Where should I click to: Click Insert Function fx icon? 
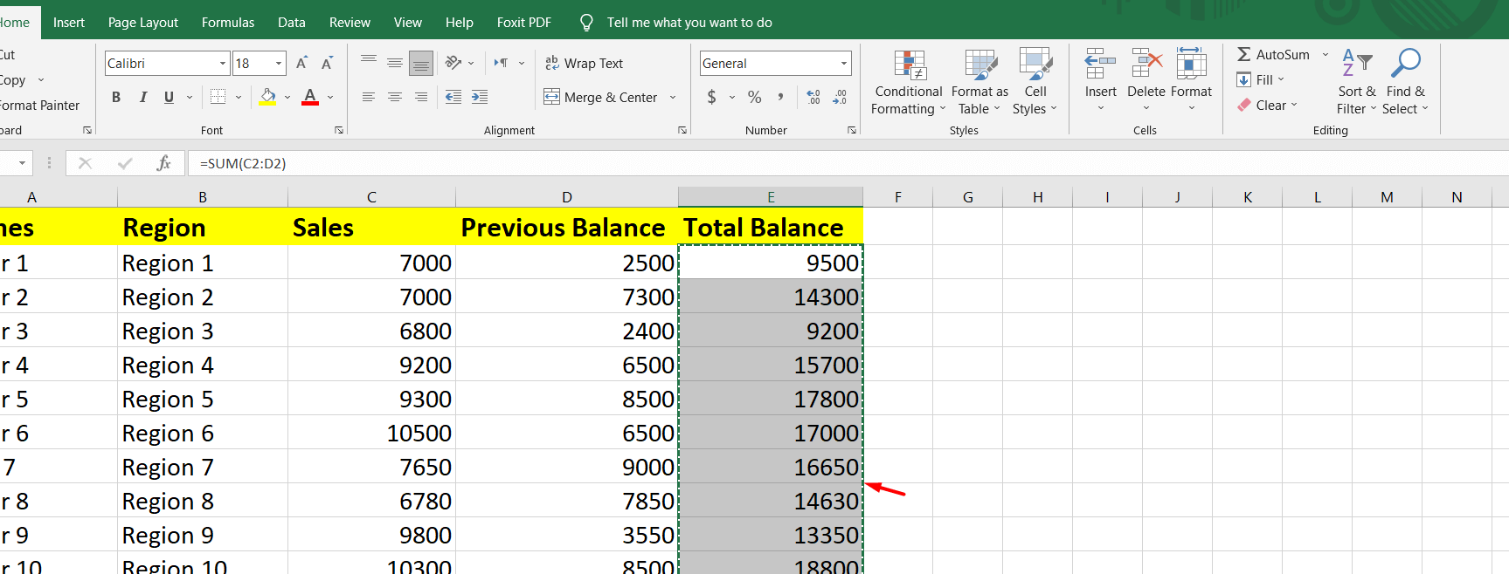click(x=163, y=163)
